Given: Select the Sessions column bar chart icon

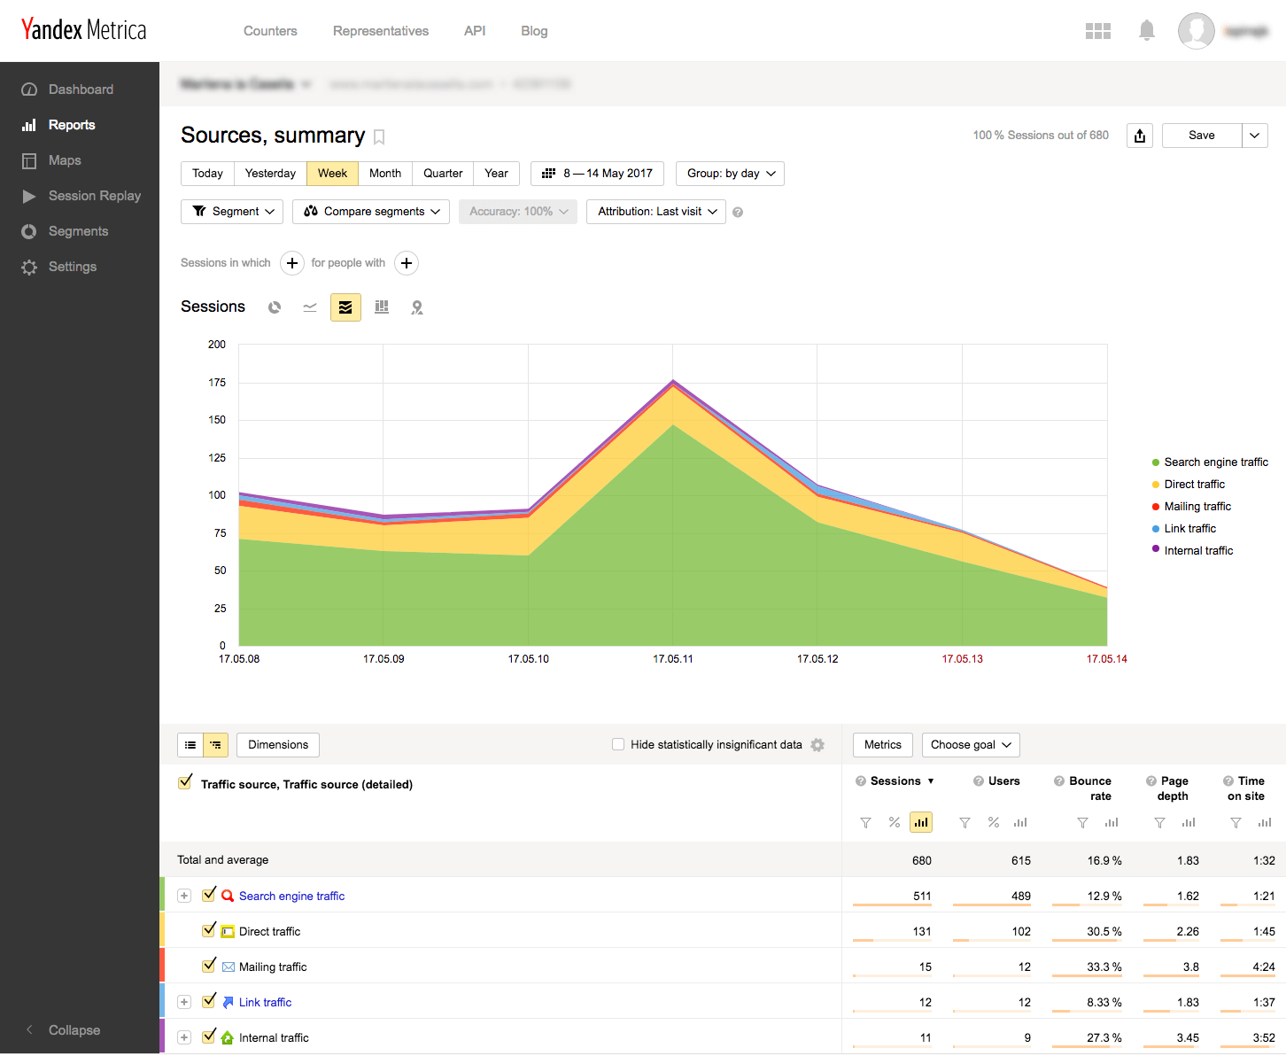Looking at the screenshot, I should pos(921,823).
